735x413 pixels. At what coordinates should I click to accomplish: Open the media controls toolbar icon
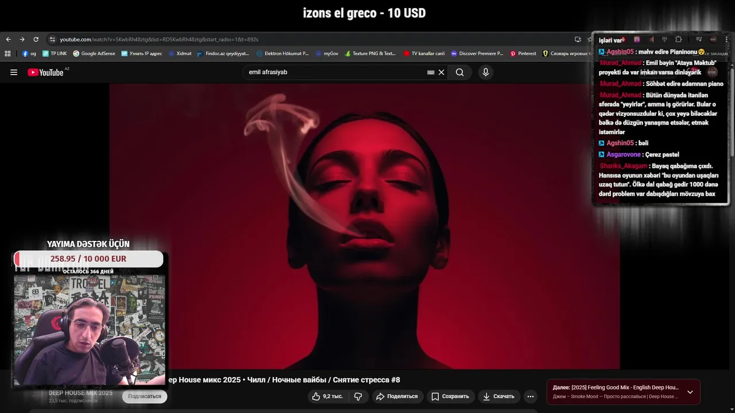[x=699, y=40]
